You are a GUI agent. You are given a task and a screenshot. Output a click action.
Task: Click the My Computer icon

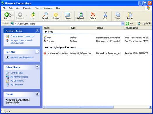click(8, 85)
